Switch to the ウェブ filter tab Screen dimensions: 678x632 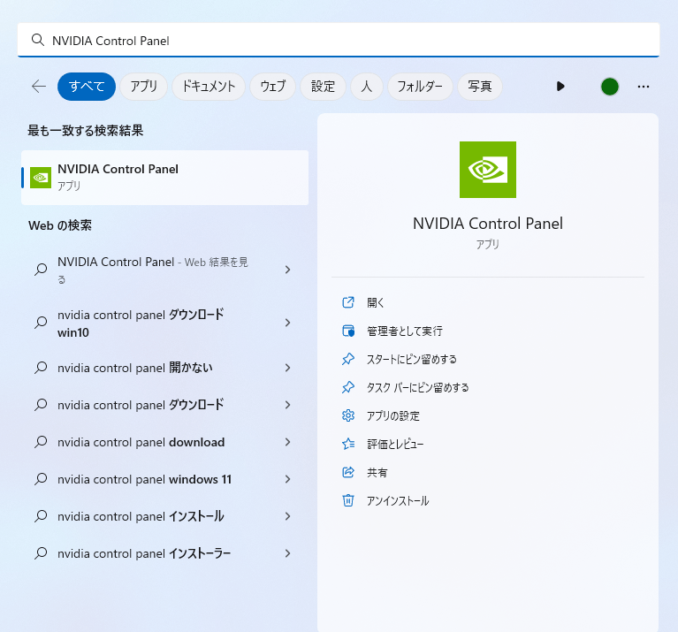(273, 87)
